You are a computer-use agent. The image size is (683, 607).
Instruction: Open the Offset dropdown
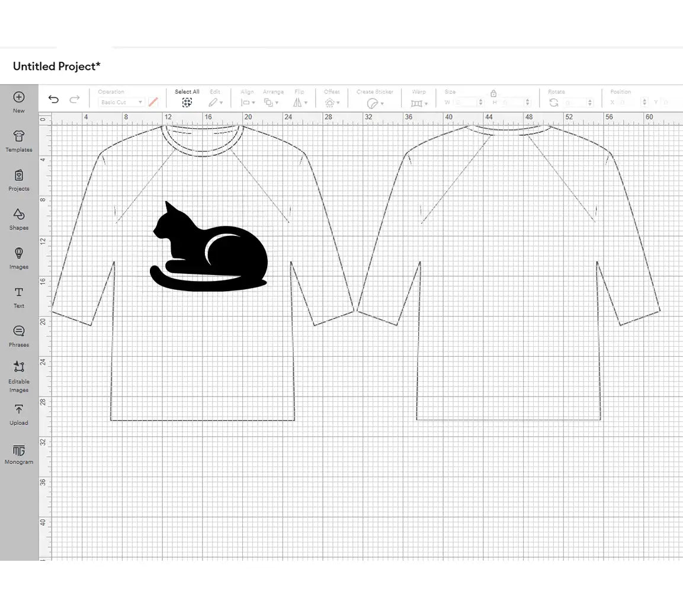click(x=332, y=103)
